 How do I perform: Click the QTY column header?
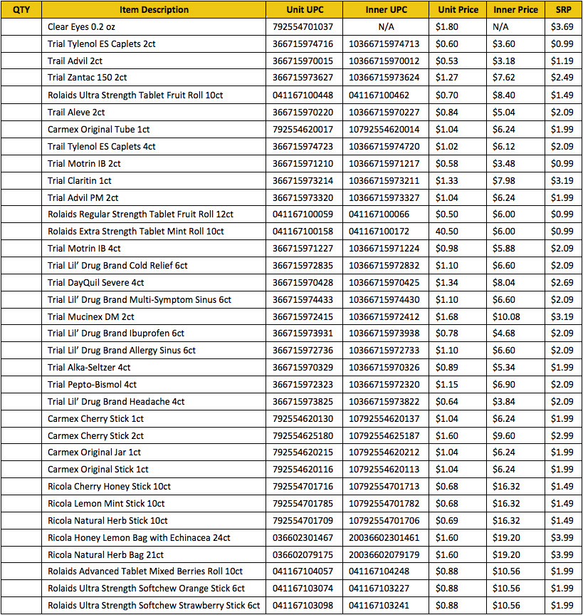tap(21, 10)
